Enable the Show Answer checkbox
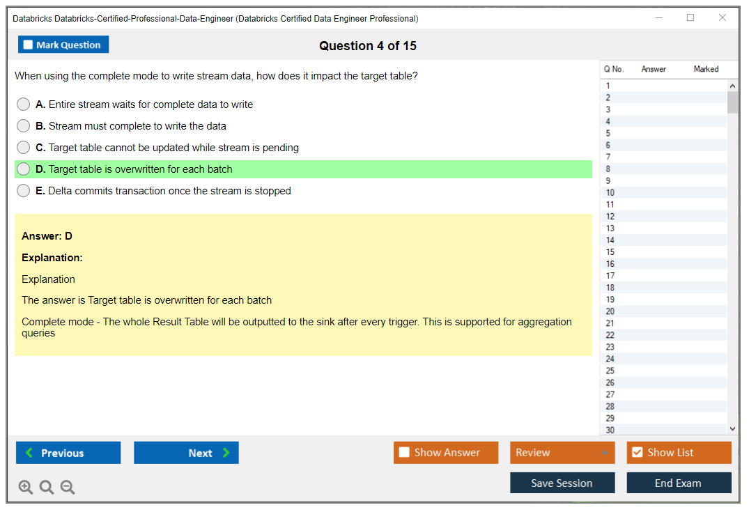This screenshot has height=512, width=749. tap(404, 453)
